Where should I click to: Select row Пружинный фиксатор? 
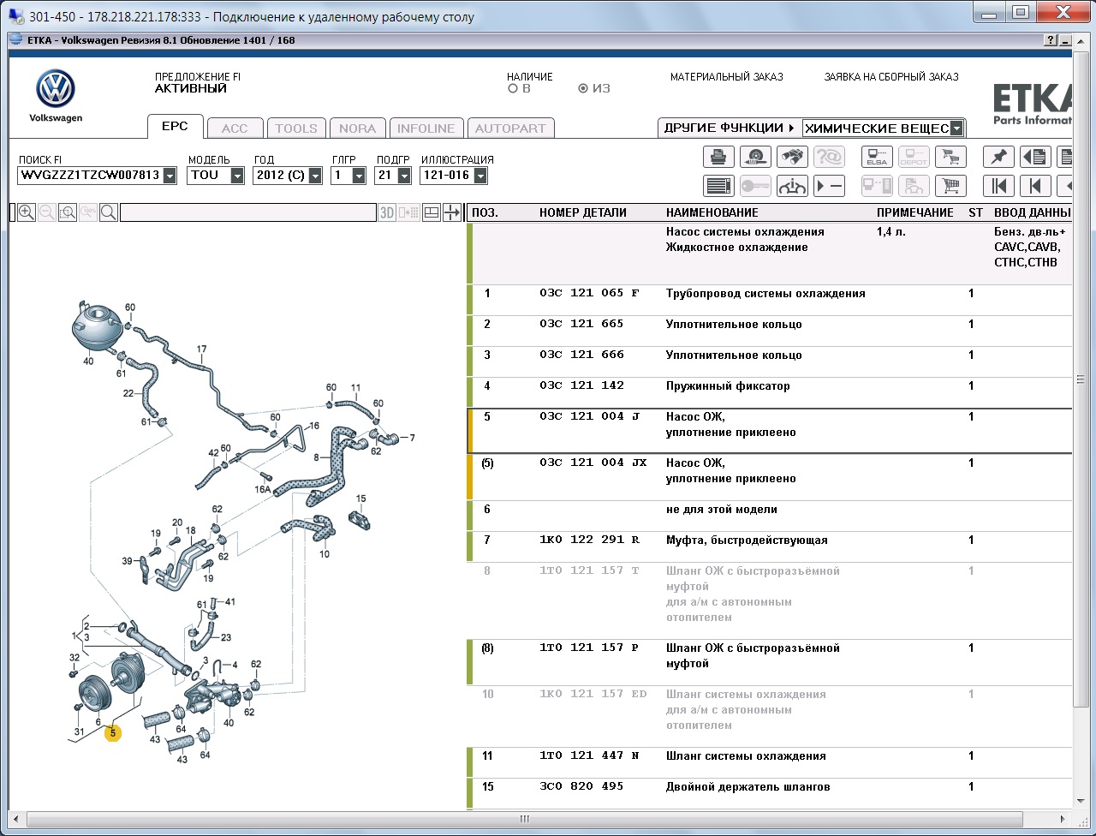771,392
